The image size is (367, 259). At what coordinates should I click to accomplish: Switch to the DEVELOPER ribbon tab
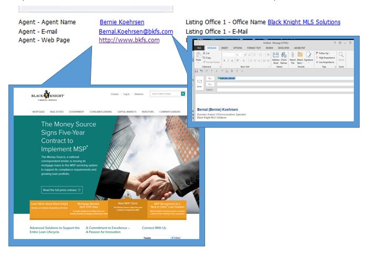coord(283,48)
